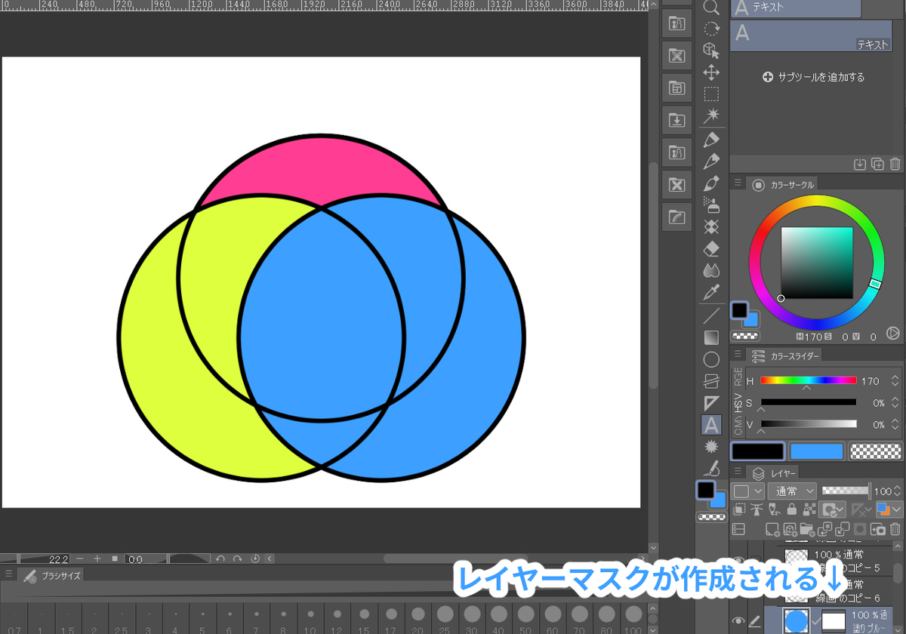Select the RGB slider mode tab
The height and width of the screenshot is (634, 906).
pyautogui.click(x=738, y=377)
